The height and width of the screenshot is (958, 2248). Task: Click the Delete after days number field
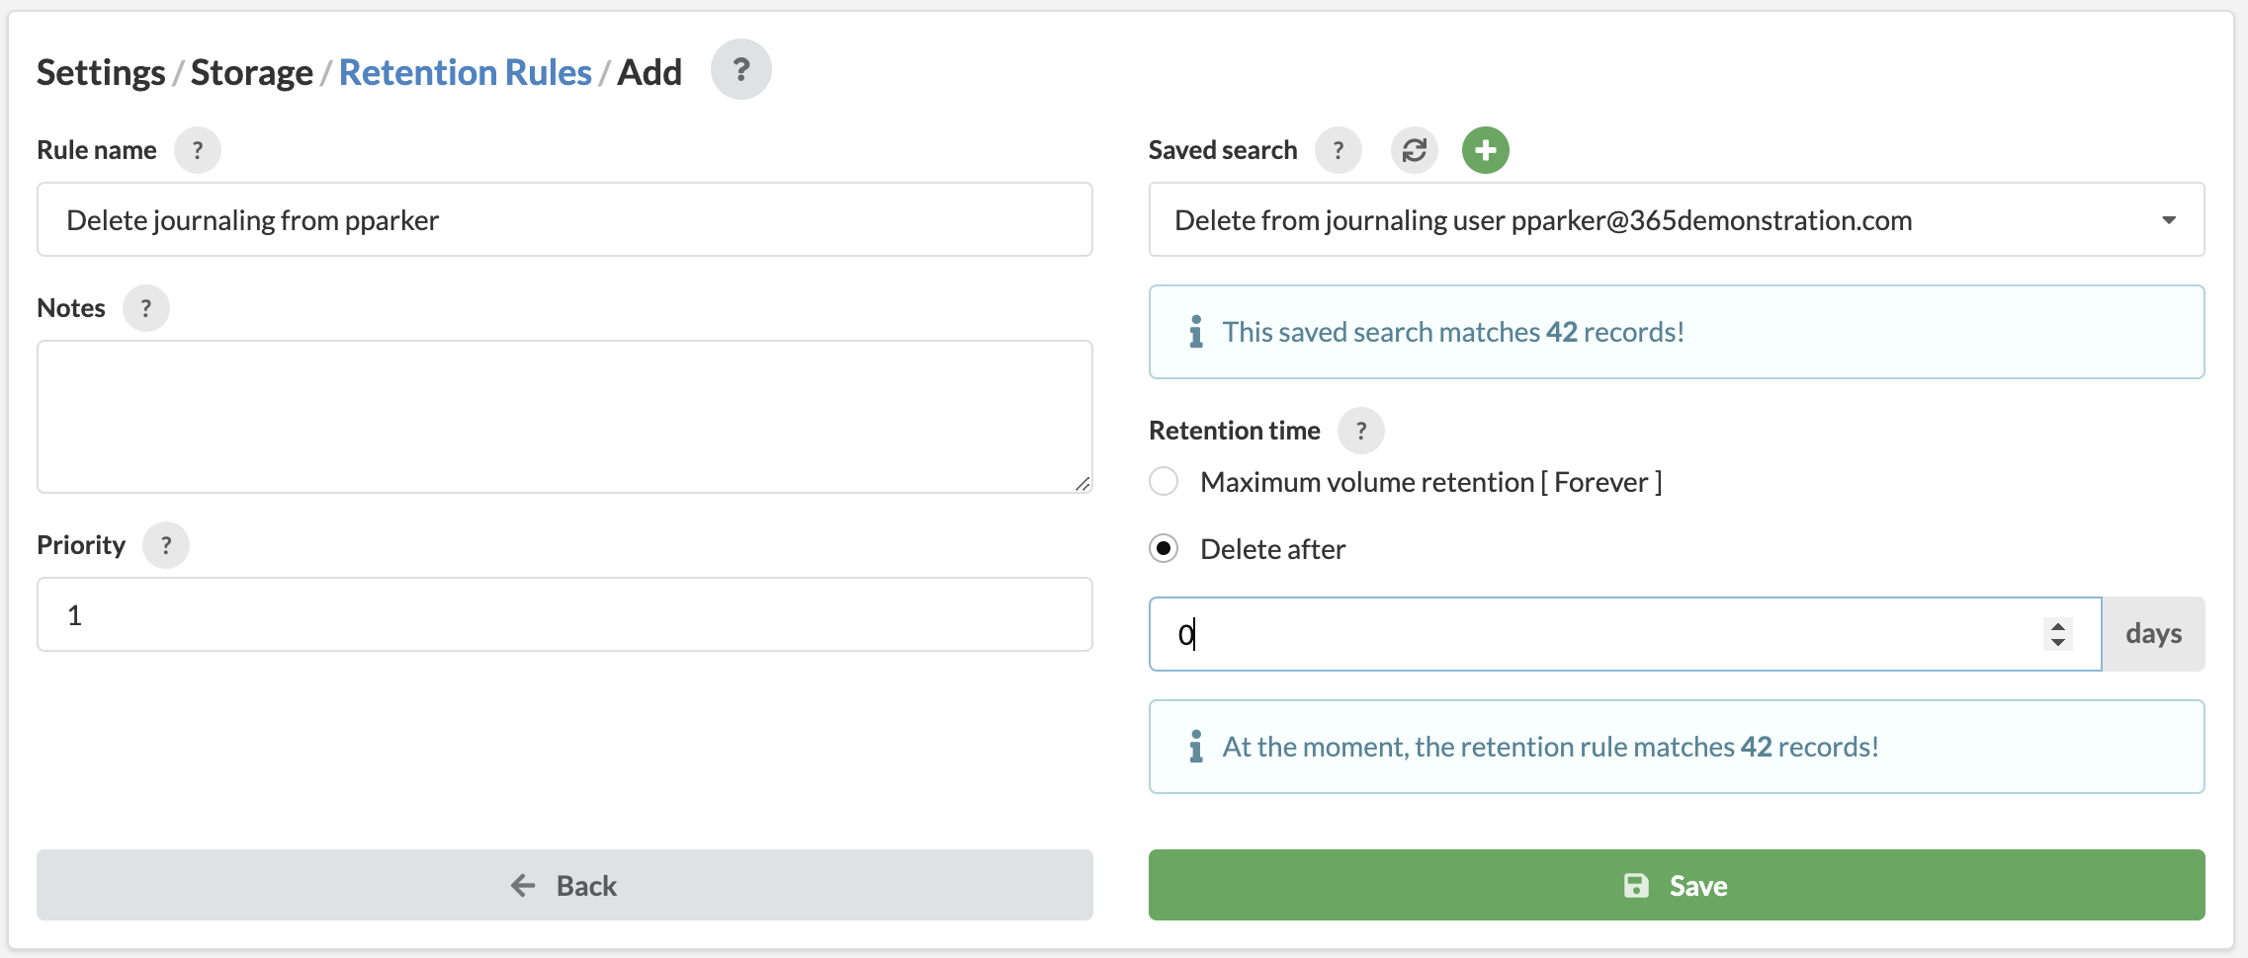tap(1625, 634)
